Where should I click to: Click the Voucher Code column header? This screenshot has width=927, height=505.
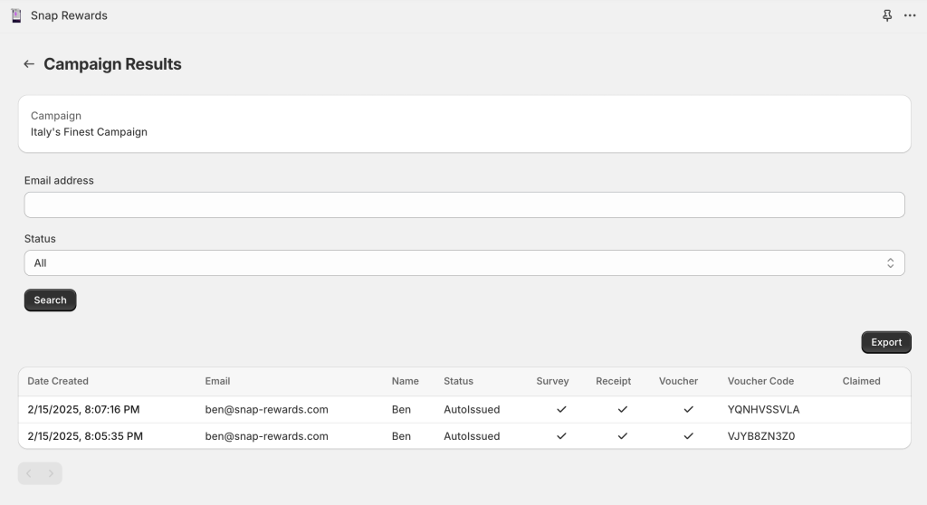click(760, 381)
